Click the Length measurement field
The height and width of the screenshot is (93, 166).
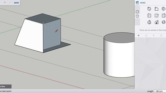[x=160, y=91]
